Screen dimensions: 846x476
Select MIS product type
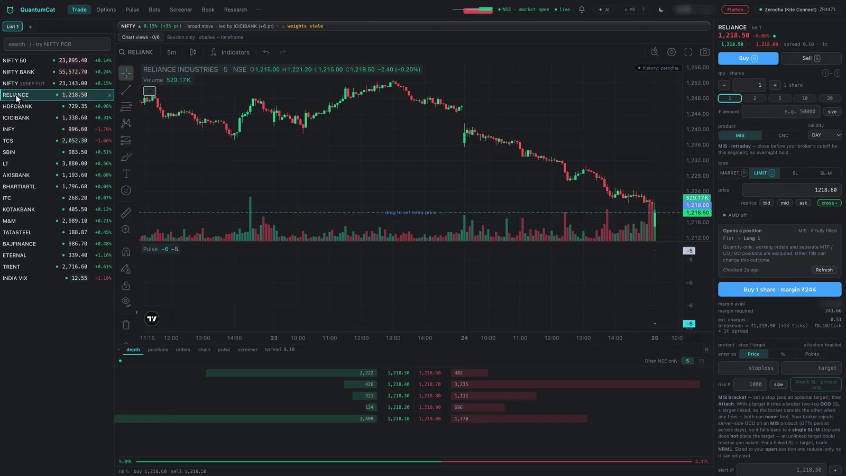740,135
